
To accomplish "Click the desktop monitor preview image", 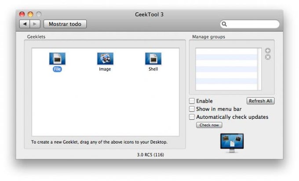I will click(232, 143).
